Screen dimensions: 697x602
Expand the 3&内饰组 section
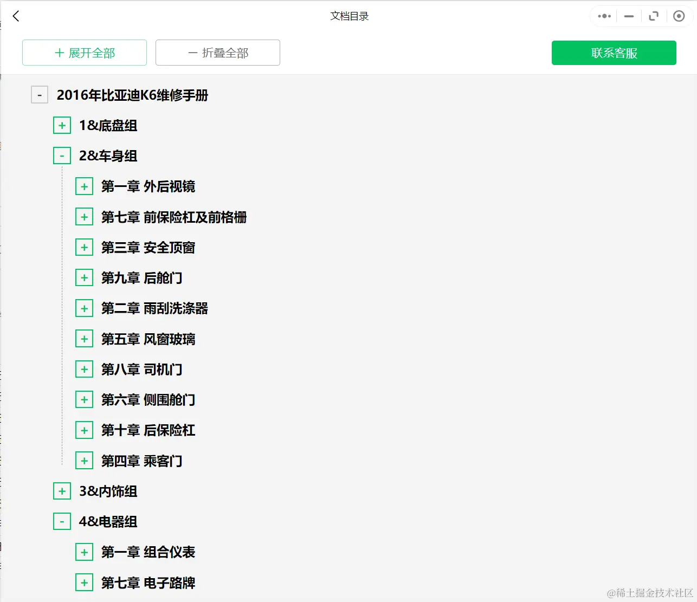coord(62,490)
